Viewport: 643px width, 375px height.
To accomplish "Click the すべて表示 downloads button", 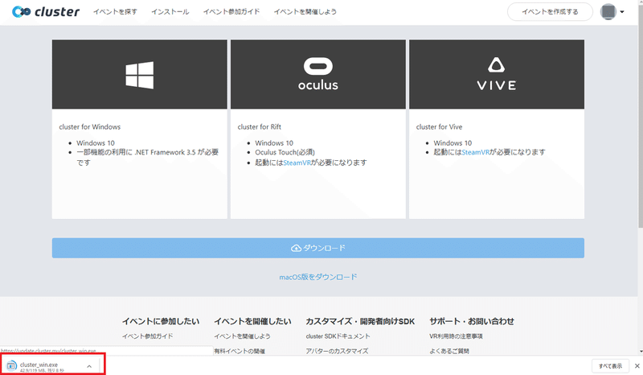I will click(610, 366).
